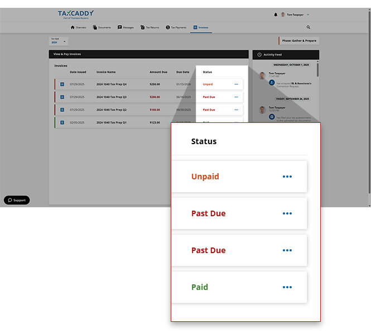The height and width of the screenshot is (333, 371).
Task: Click the Phase: Gather & Prepare button
Action: tap(298, 41)
